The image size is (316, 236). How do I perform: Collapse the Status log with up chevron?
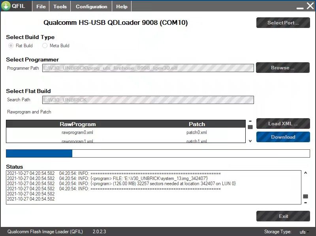305,173
